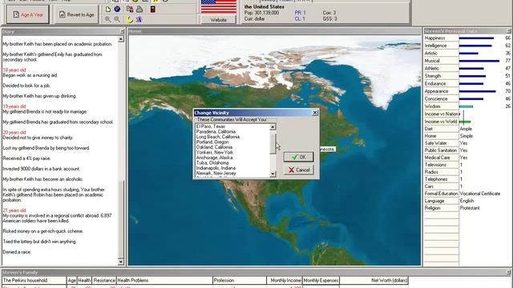This screenshot has width=513, height=288.
Task: Close the Change Vicinity dialog with X
Action: [315, 113]
